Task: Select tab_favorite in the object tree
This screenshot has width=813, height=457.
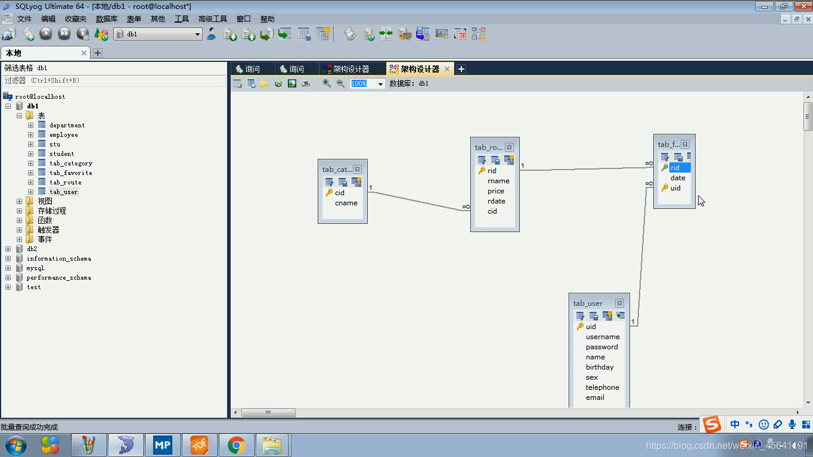Action: (70, 173)
